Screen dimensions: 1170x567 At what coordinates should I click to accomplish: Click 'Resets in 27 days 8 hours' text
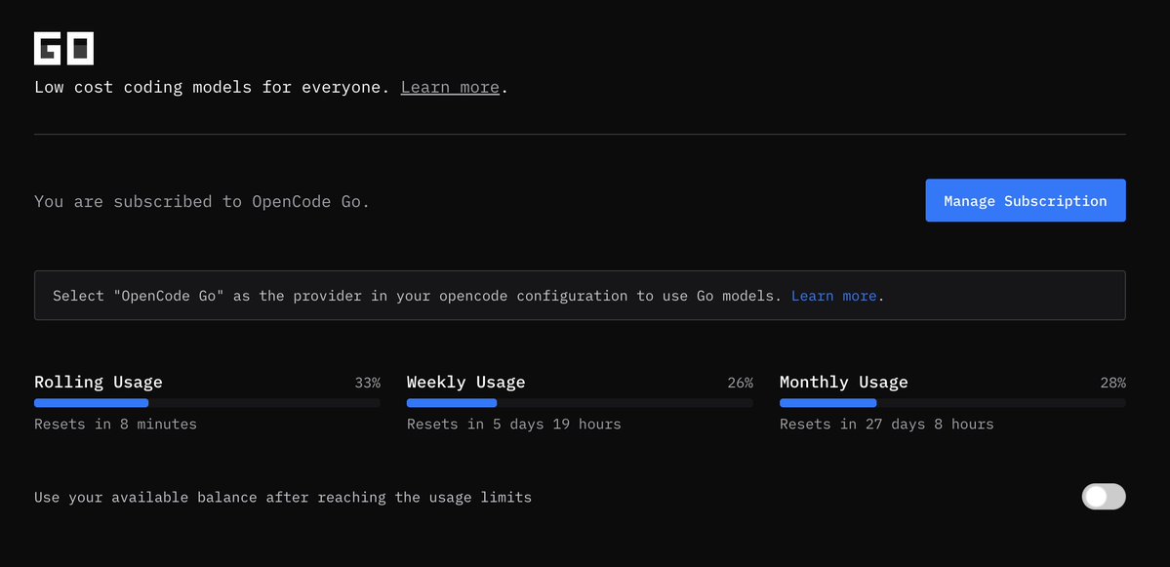click(886, 425)
